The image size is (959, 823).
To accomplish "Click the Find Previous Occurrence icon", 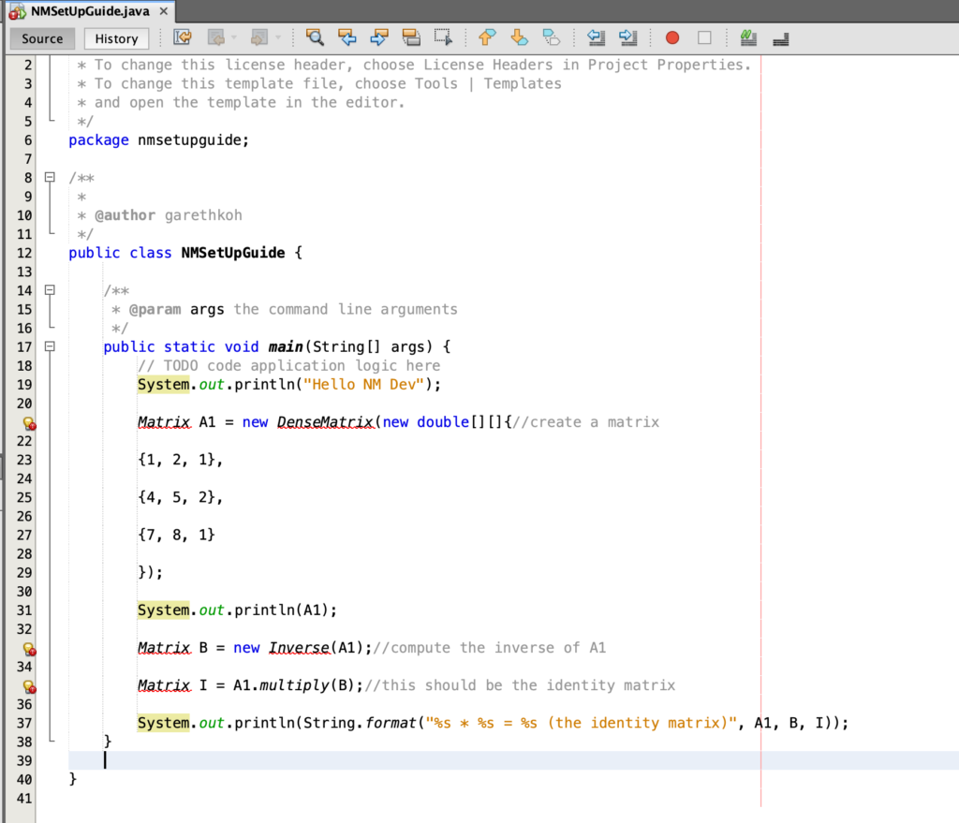I will point(347,37).
